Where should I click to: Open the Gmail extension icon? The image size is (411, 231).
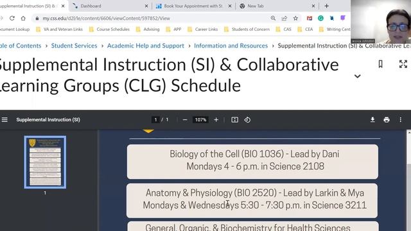[310, 18]
